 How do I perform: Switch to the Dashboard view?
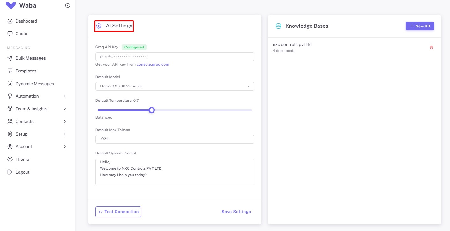[26, 21]
